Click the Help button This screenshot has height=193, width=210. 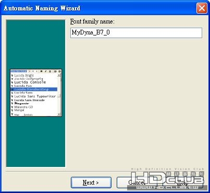point(183,183)
